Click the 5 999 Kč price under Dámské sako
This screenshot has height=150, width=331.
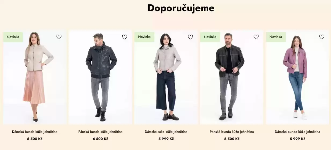[x=166, y=139]
